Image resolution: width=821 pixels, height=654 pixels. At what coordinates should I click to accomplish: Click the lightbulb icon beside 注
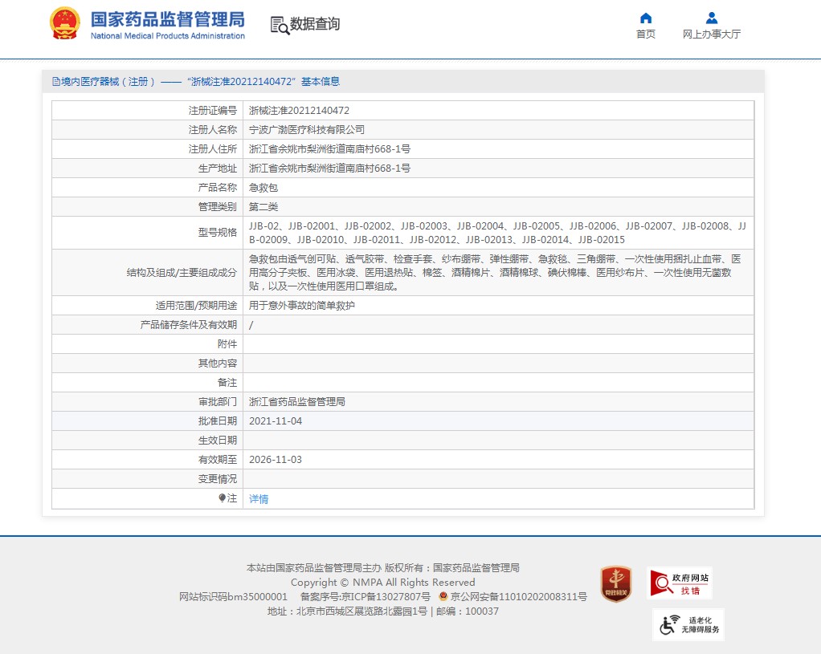223,498
